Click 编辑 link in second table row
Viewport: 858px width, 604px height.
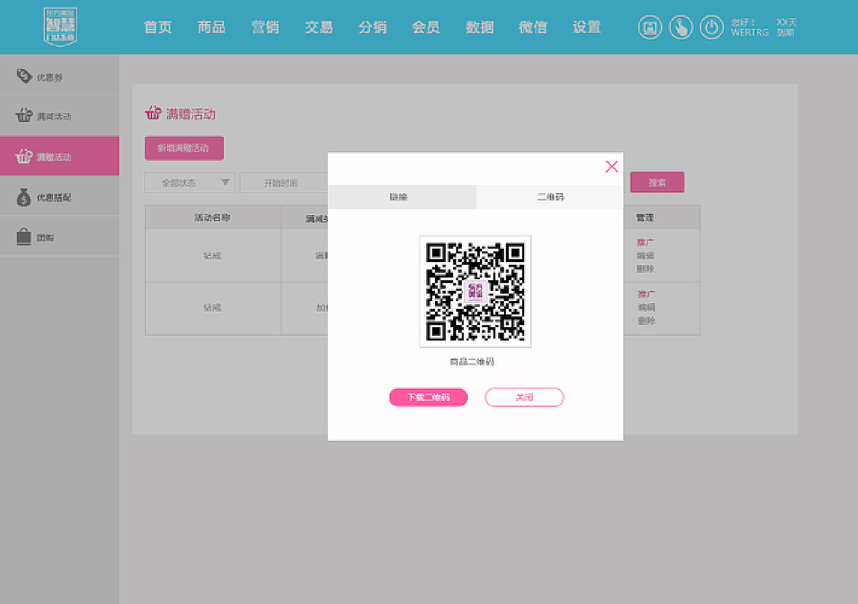(x=646, y=307)
